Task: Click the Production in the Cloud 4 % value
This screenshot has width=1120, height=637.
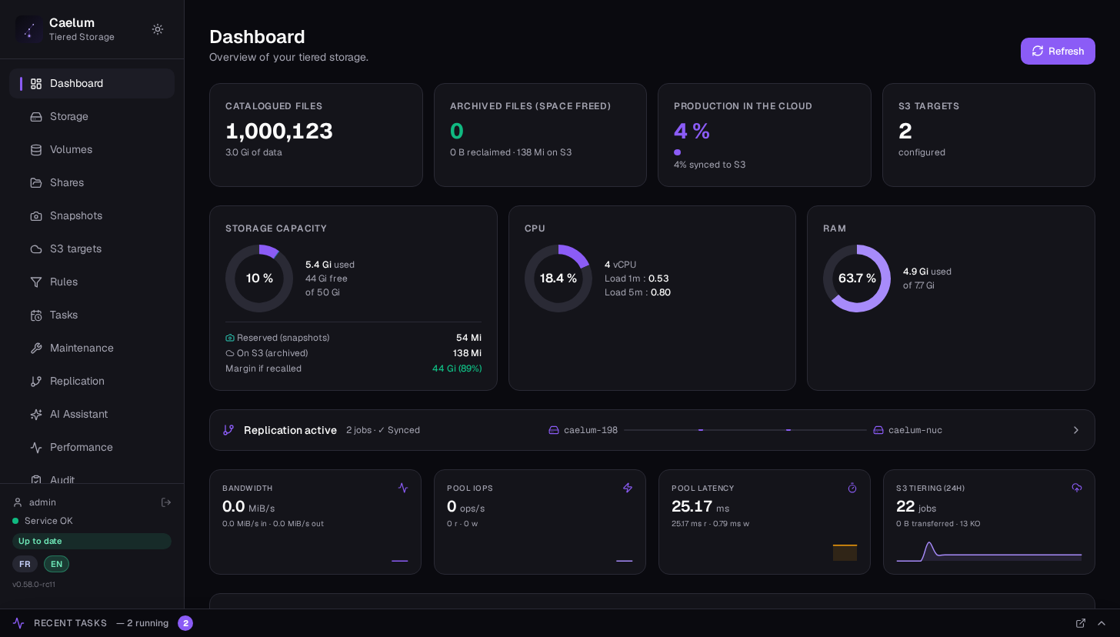Action: coord(692,132)
